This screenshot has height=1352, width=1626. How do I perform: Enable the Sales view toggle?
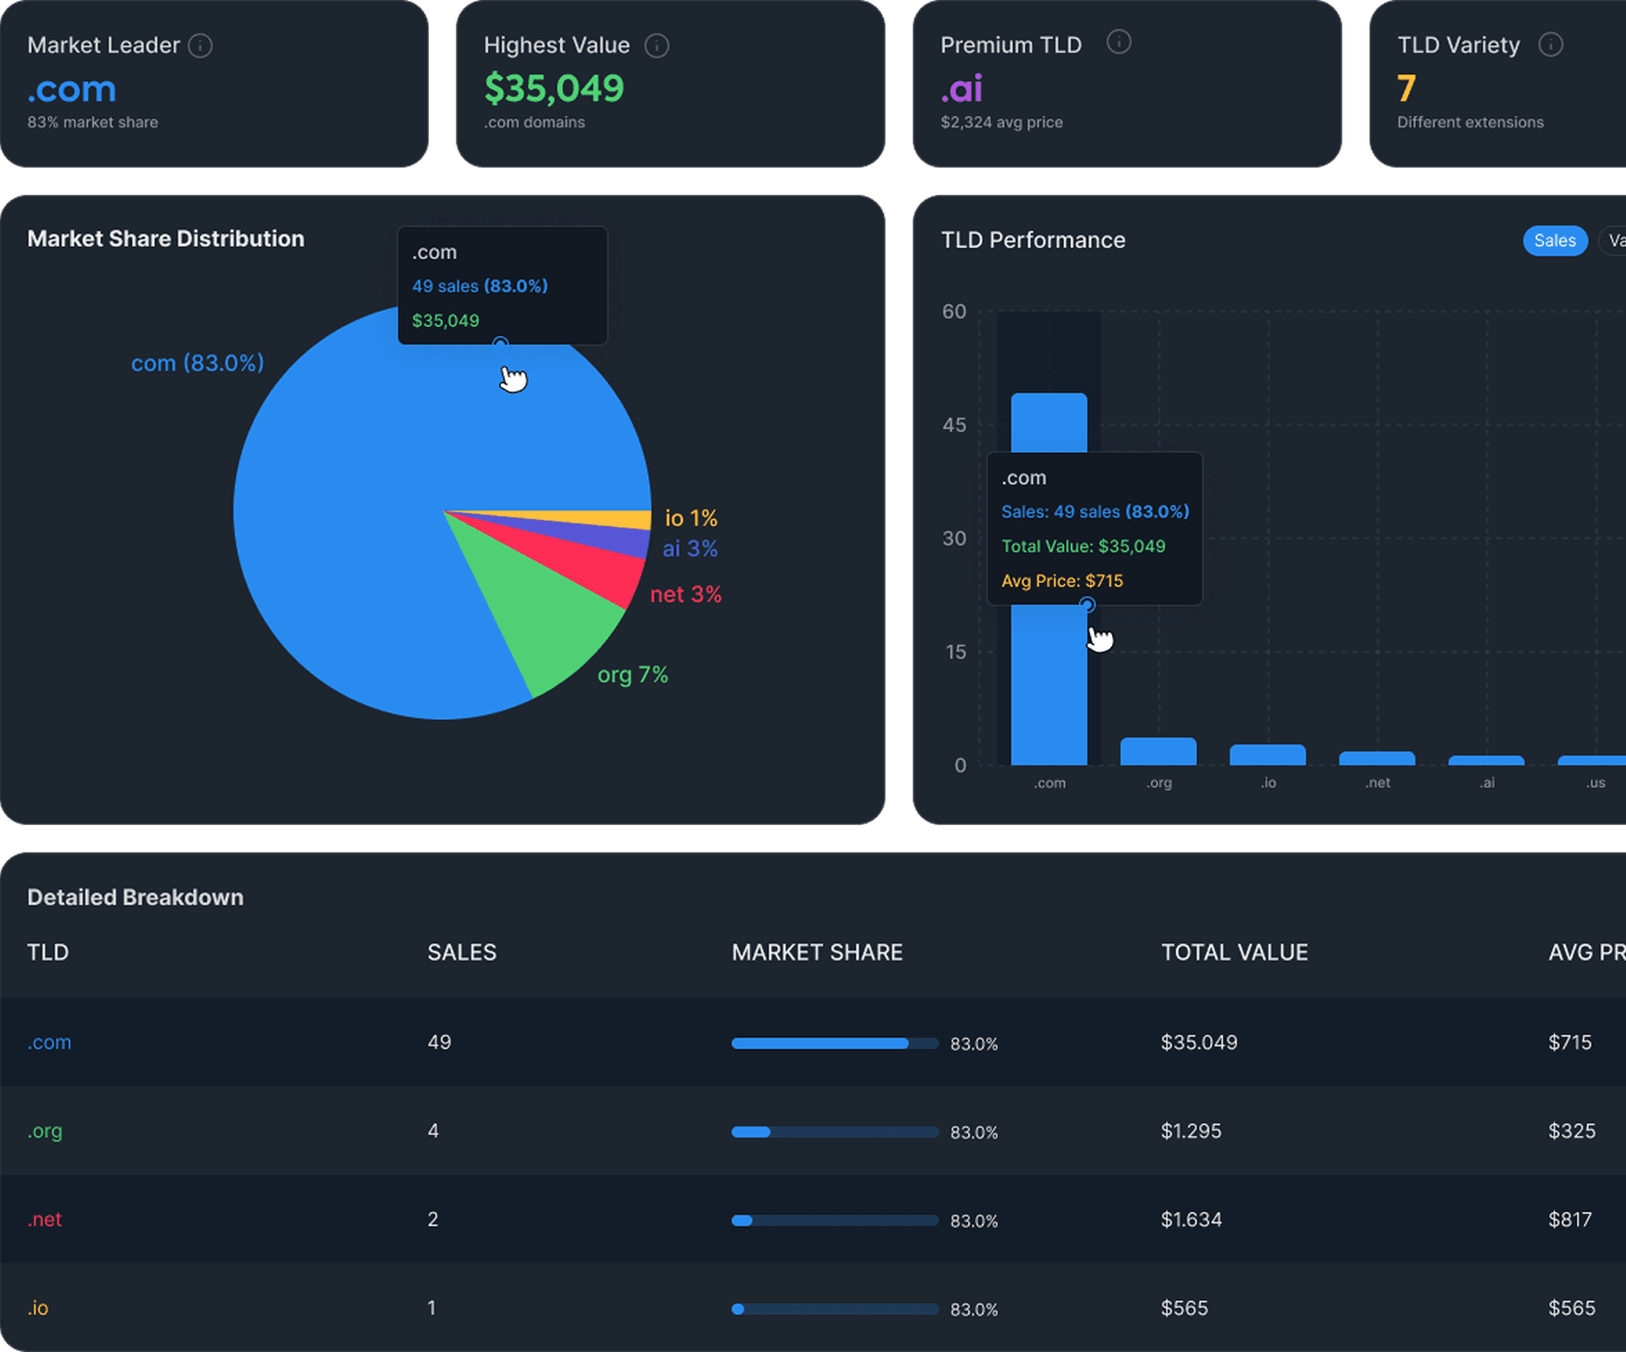click(1555, 240)
